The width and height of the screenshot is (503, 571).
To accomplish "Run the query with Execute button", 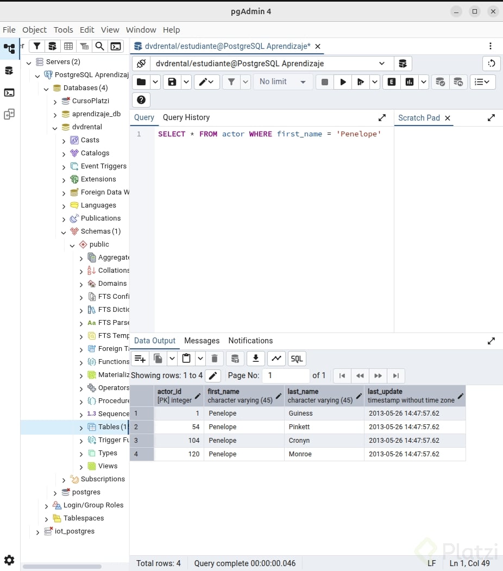I will [343, 82].
